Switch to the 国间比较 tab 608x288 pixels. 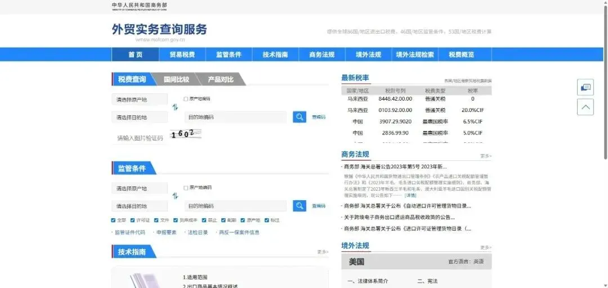coord(176,79)
